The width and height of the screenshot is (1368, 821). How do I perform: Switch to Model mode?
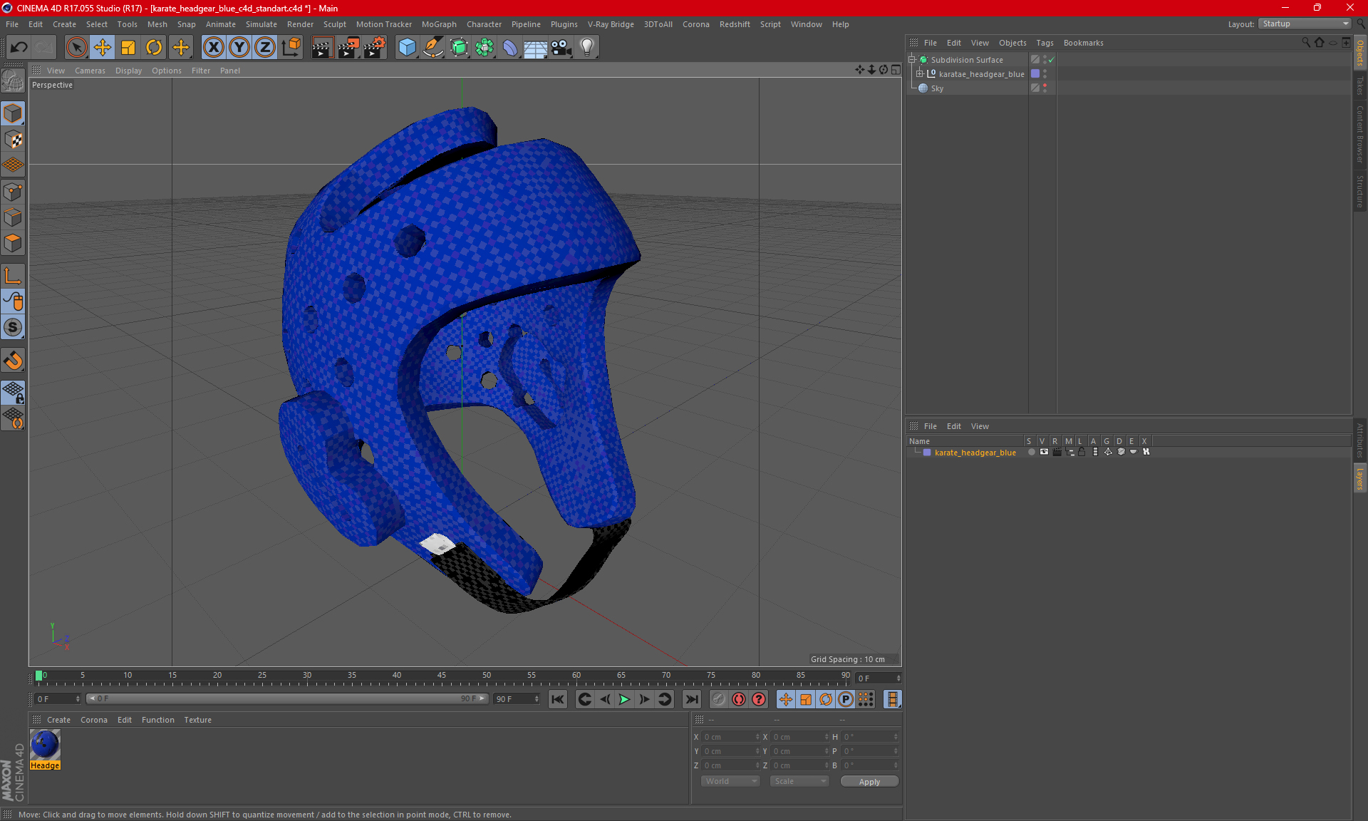pos(13,114)
